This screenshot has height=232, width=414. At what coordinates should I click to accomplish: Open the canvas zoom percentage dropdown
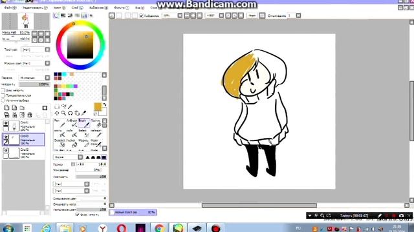coord(180,15)
